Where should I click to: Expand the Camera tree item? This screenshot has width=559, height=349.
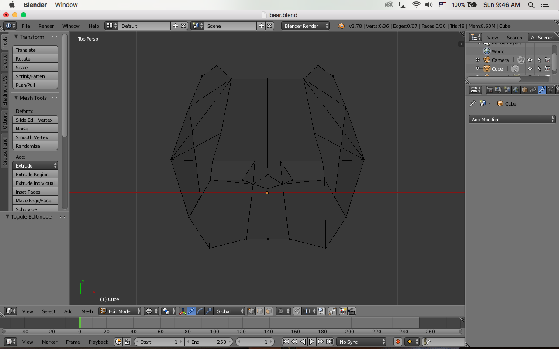[477, 60]
